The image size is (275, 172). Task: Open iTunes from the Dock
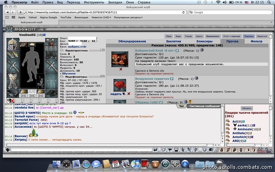tap(135, 164)
